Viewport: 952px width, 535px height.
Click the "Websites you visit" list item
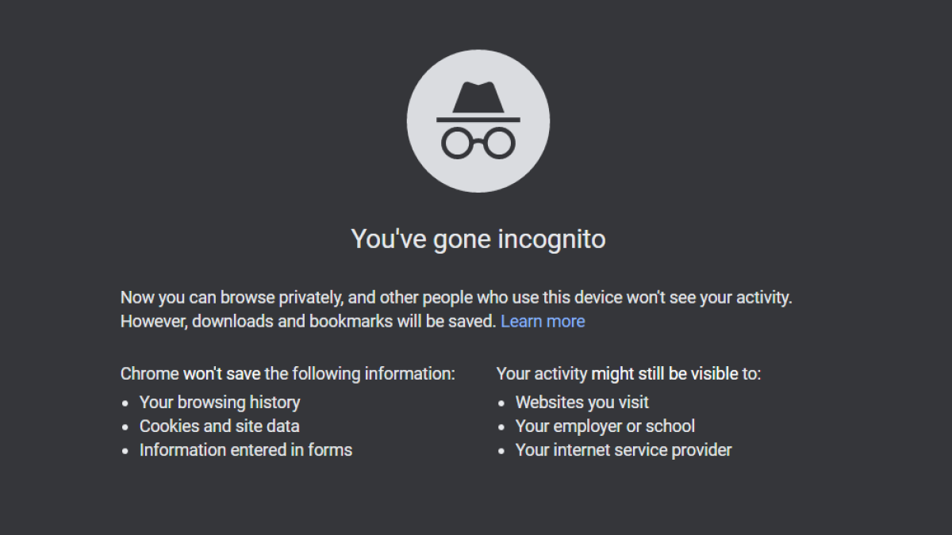point(582,402)
